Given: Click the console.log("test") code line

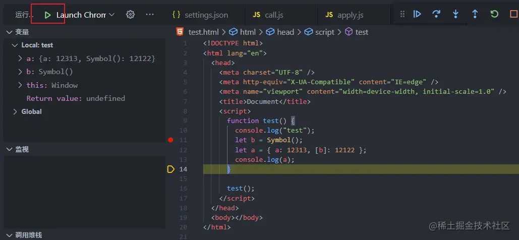Looking at the screenshot, I should (275, 131).
